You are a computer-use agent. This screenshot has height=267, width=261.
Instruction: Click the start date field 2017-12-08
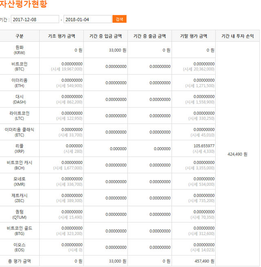pyautogui.click(x=35, y=19)
